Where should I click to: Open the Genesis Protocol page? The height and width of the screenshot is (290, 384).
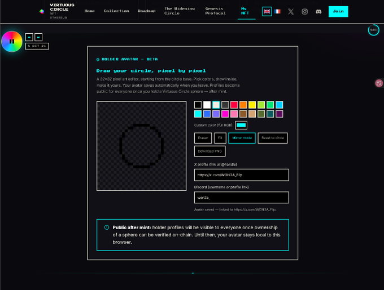click(x=215, y=11)
